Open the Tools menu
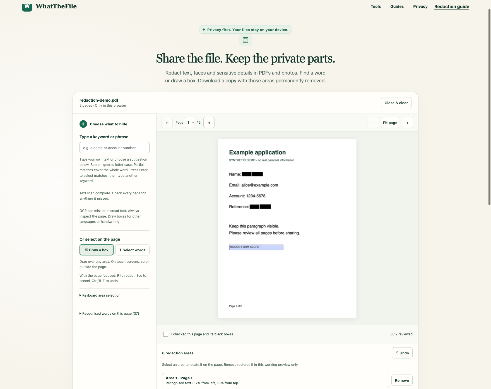The width and height of the screenshot is (491, 389). pos(376,6)
